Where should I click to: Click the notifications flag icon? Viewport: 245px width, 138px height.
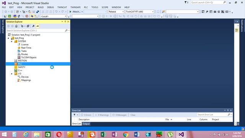186,3
